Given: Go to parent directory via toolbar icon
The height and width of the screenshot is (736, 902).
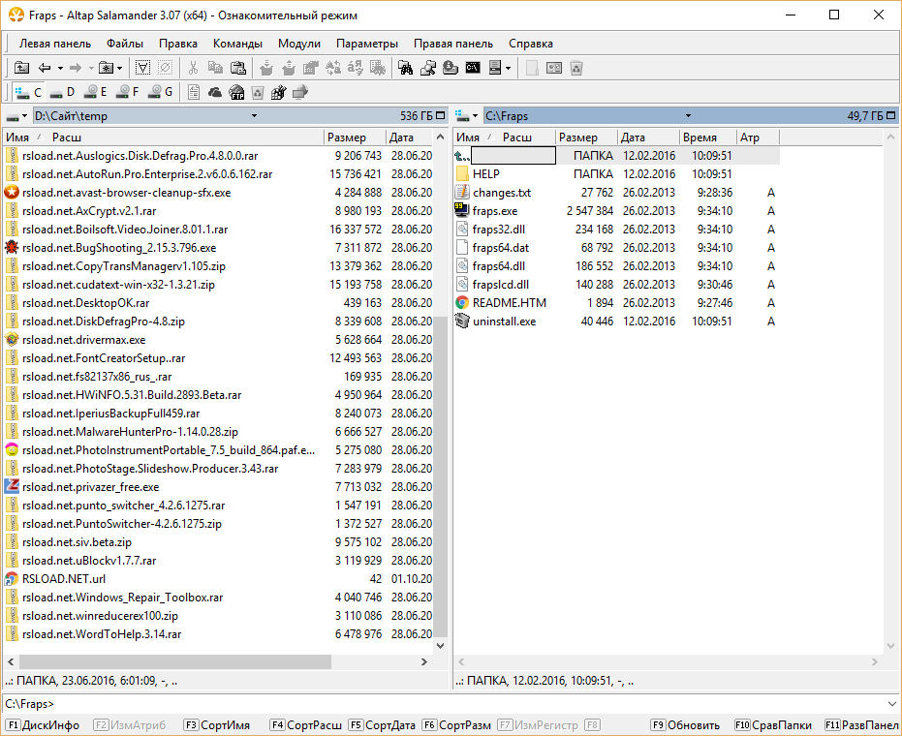Looking at the screenshot, I should (x=21, y=68).
